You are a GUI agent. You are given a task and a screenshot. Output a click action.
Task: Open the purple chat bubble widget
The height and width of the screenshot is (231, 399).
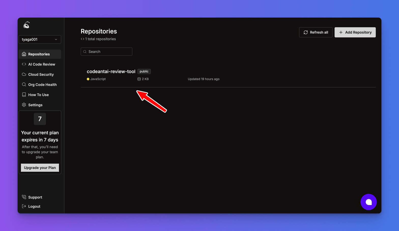coord(368,202)
